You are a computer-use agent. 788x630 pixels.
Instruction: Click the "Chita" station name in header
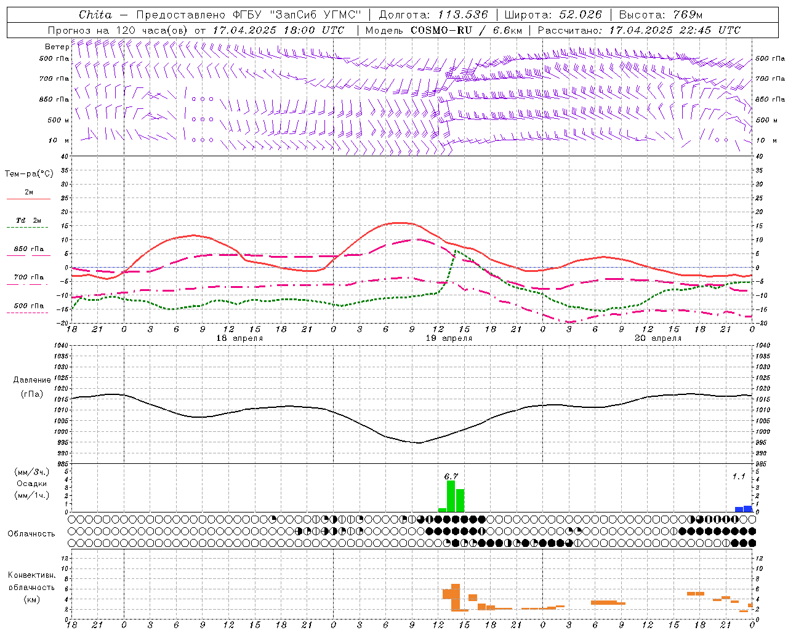(95, 15)
